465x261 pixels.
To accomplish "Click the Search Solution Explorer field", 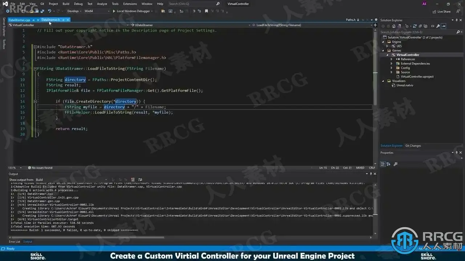I will pos(417,32).
